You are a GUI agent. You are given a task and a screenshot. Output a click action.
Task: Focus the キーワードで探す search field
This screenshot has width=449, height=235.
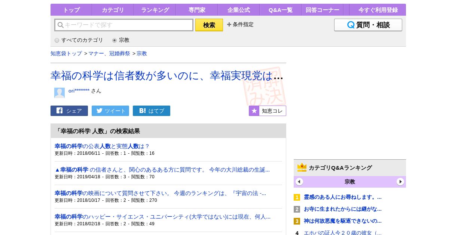click(124, 25)
